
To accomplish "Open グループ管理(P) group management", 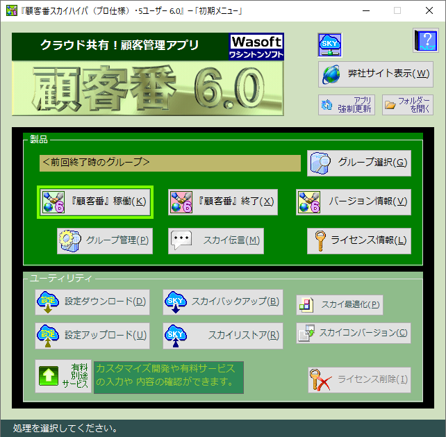I will pos(105,241).
